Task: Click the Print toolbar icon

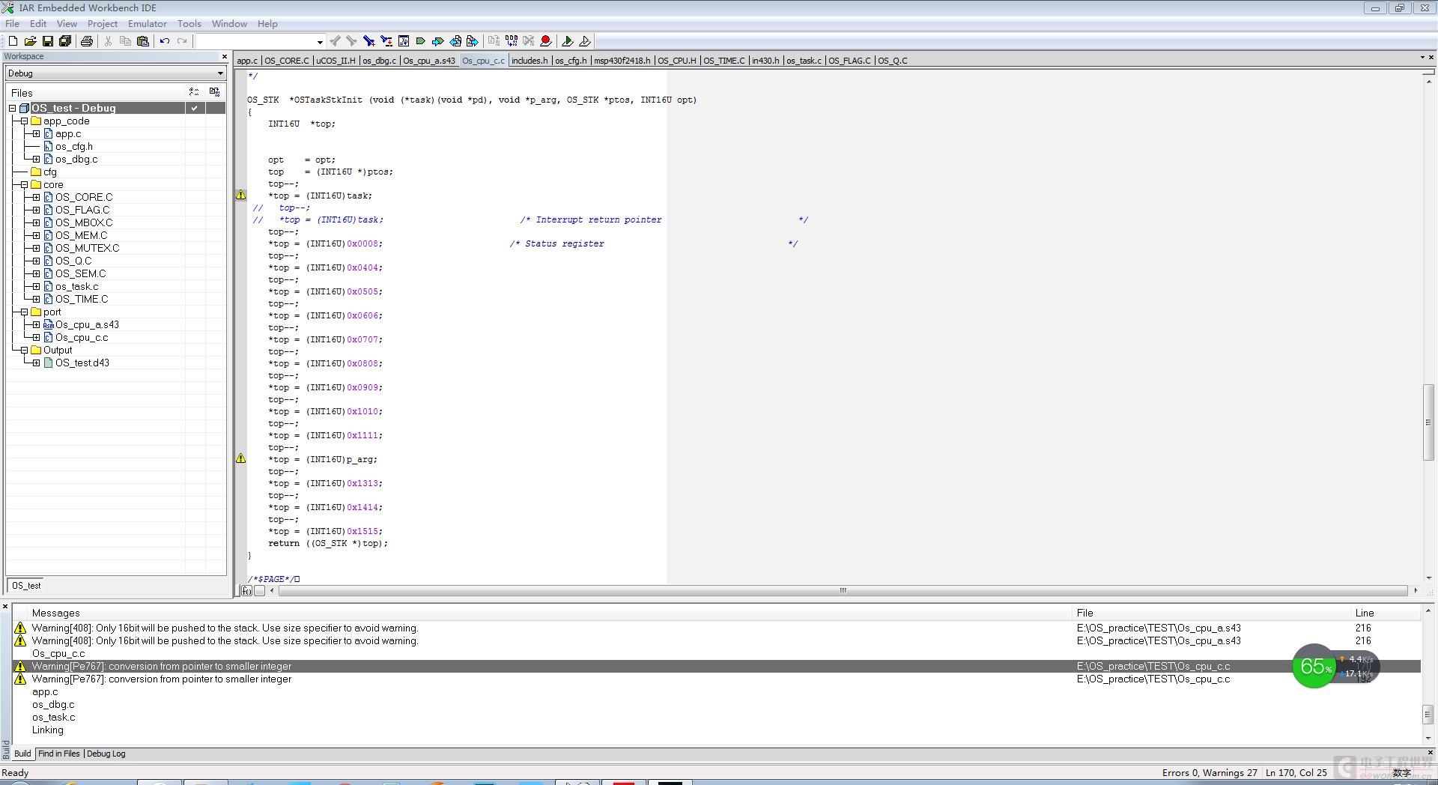Action: 87,41
